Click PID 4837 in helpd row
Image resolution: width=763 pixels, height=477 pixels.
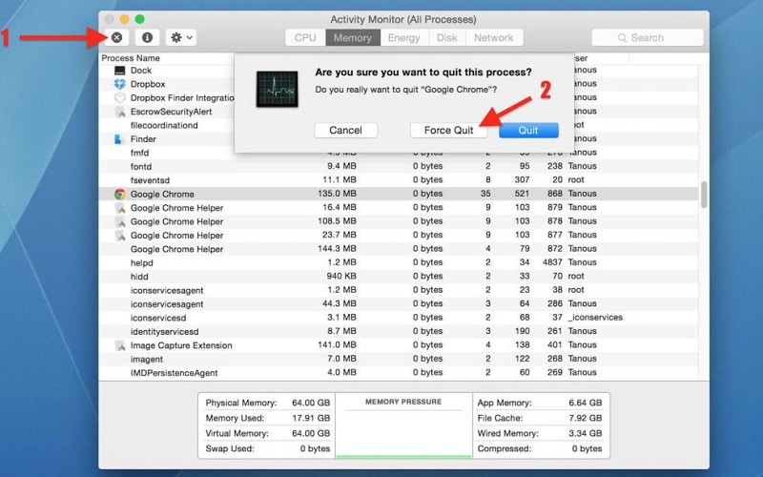pyautogui.click(x=552, y=262)
